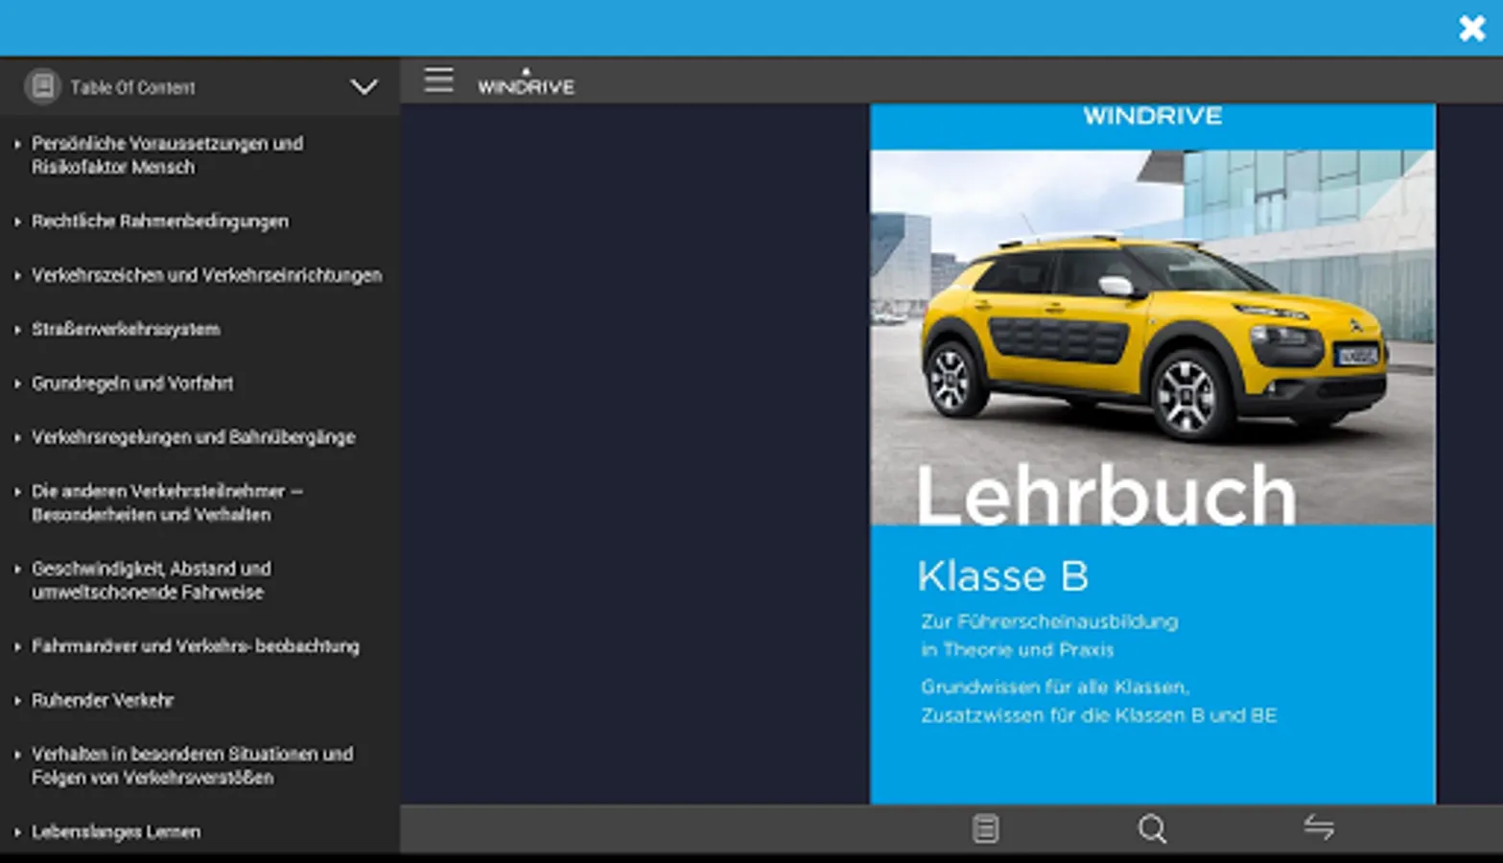Click the Table Of Content book icon
The height and width of the screenshot is (863, 1503).
coord(42,86)
